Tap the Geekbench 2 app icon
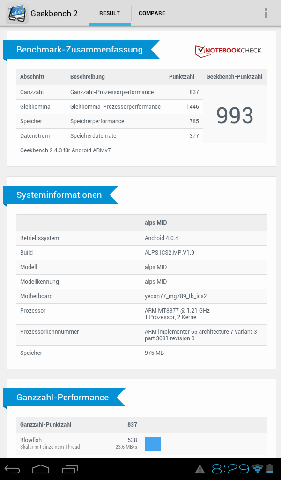The width and height of the screenshot is (281, 480). coord(17,13)
